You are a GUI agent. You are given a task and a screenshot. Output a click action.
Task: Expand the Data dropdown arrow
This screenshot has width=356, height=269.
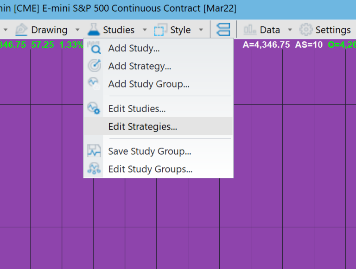click(290, 30)
